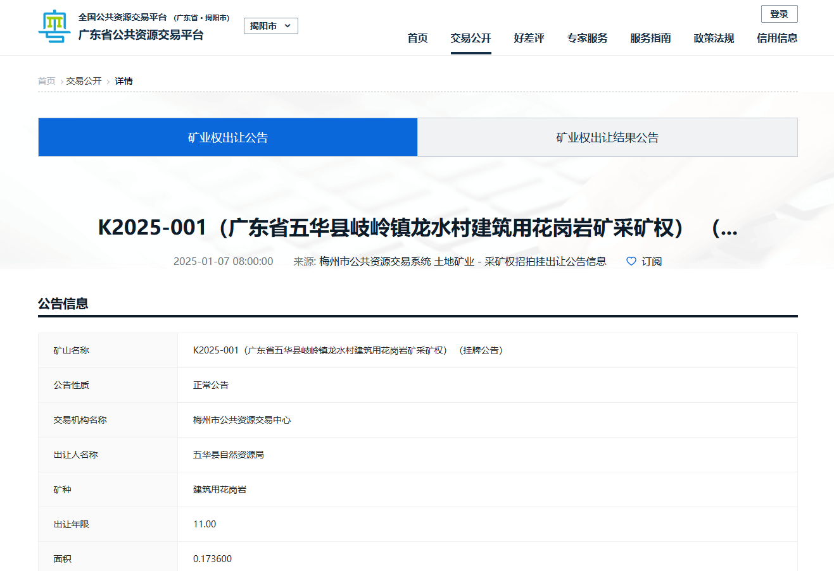This screenshot has width=834, height=571.
Task: Open the 好差评 navigation item
Action: 529,38
